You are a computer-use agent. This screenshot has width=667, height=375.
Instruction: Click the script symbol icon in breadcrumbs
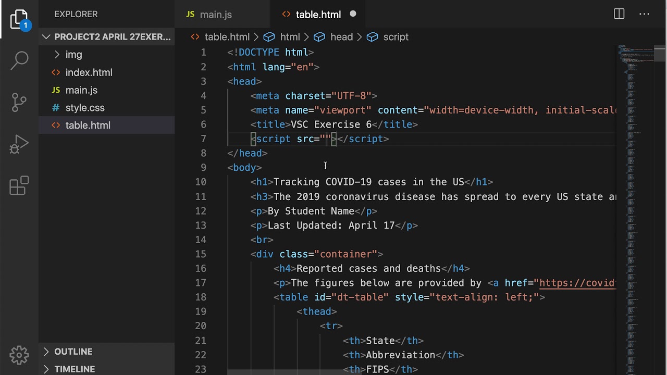[372, 37]
